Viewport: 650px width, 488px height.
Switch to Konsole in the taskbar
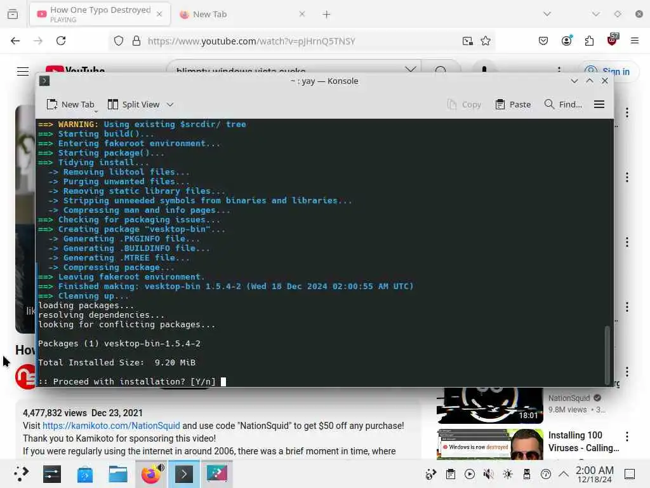pyautogui.click(x=184, y=473)
